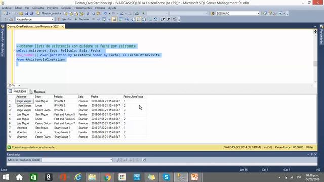Click the Uncomment selected lines icon

point(156,19)
